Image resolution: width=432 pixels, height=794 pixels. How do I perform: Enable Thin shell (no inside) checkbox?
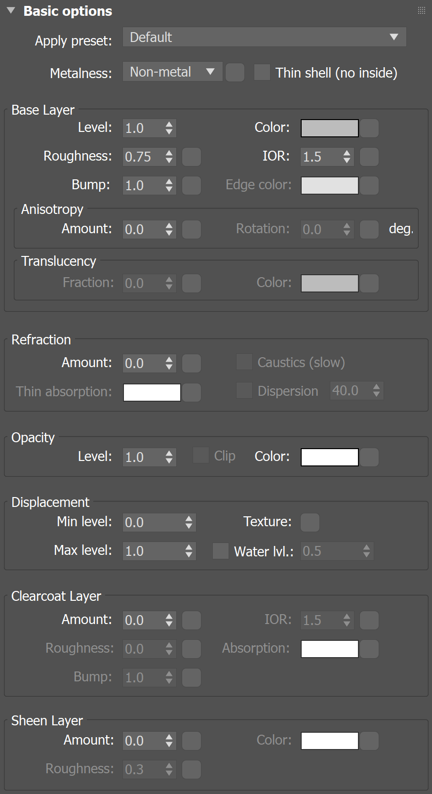262,73
